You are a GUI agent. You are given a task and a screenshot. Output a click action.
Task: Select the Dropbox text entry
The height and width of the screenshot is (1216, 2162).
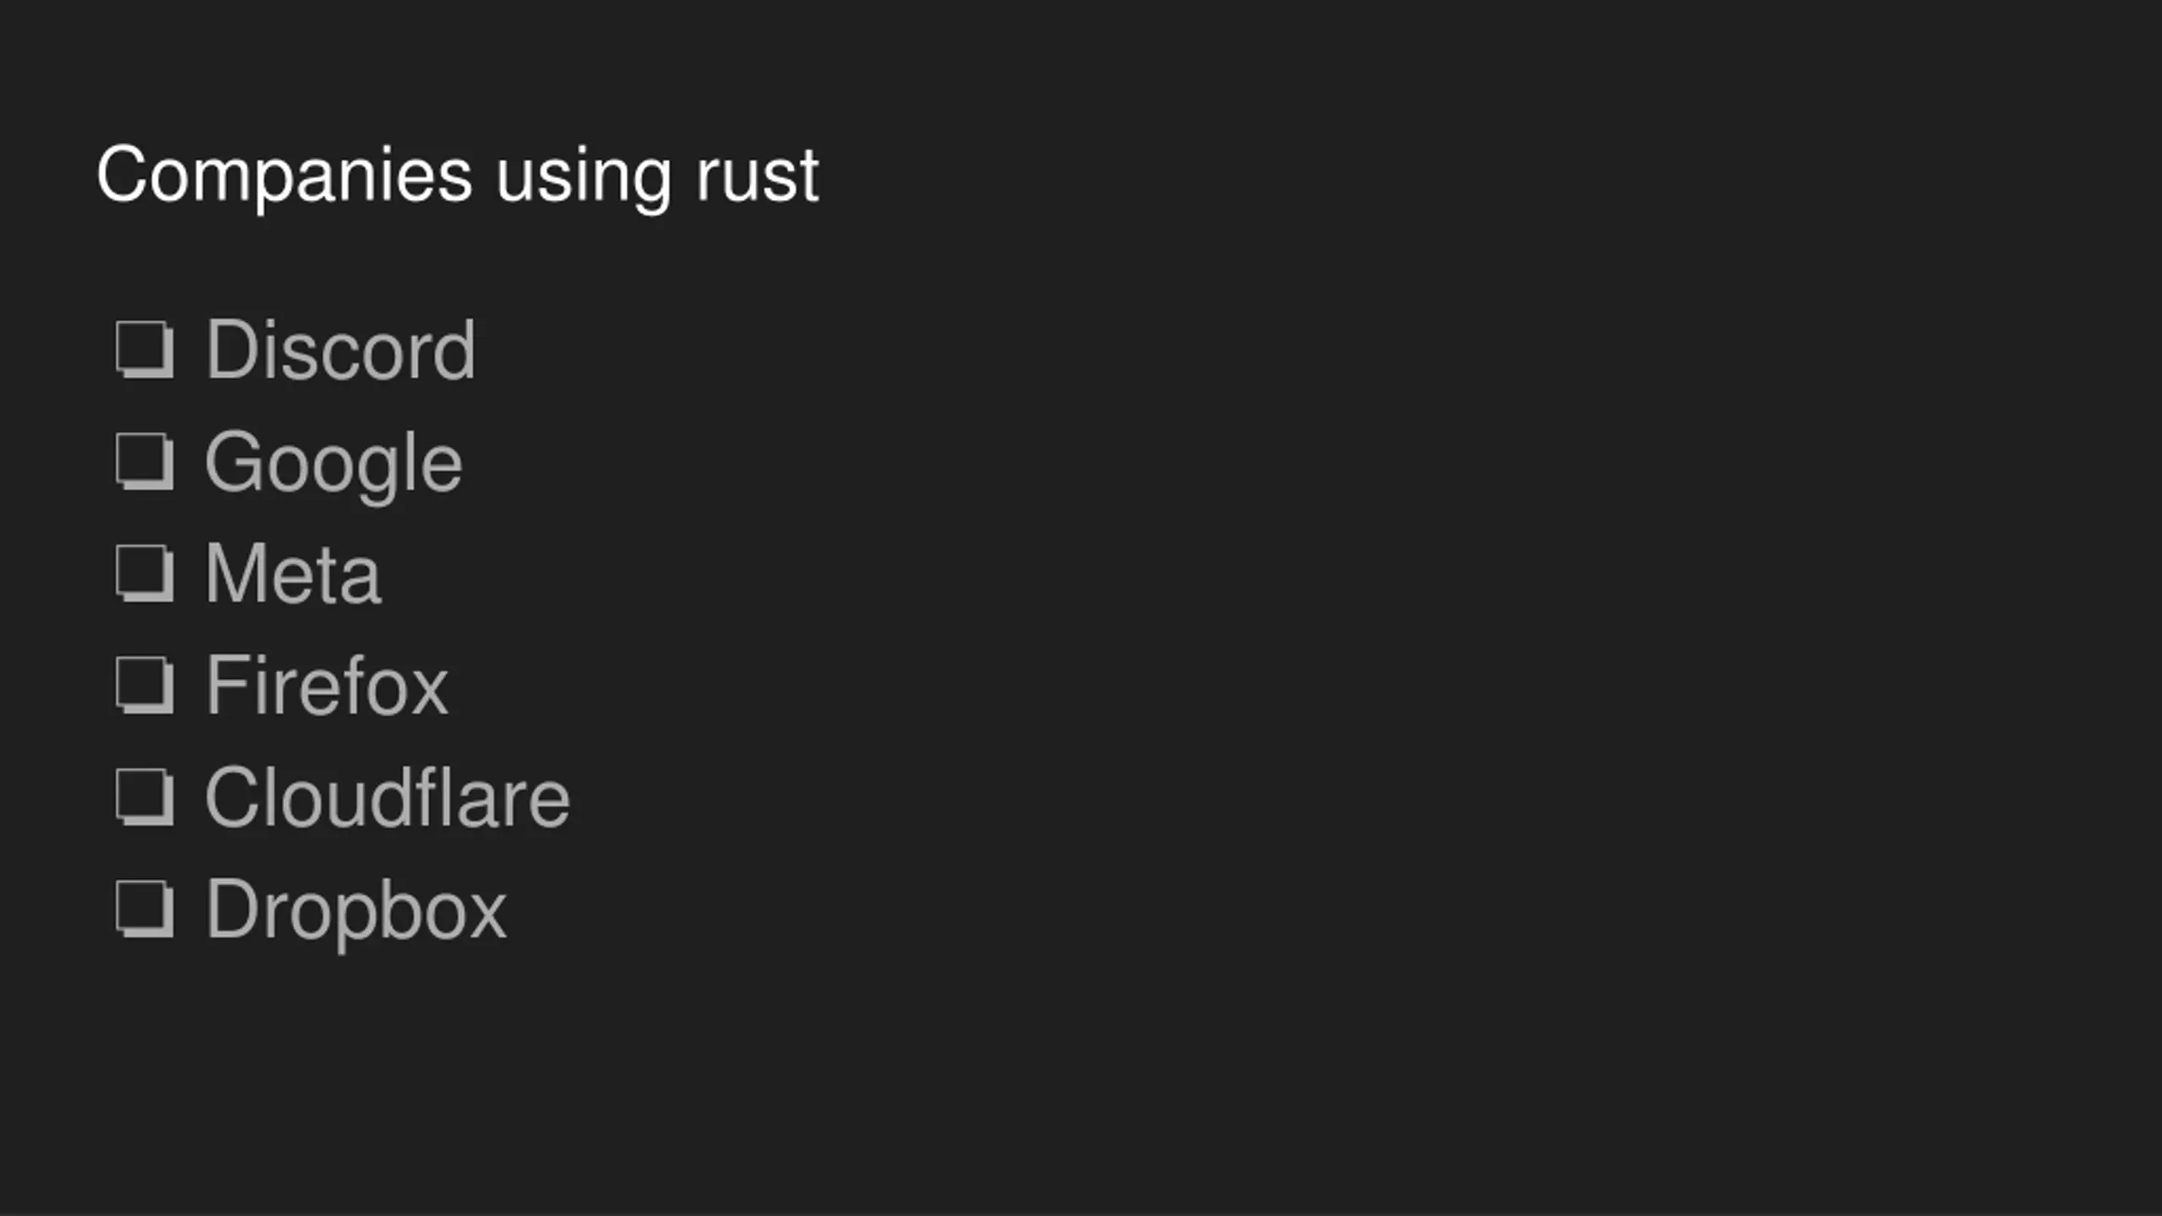(356, 912)
